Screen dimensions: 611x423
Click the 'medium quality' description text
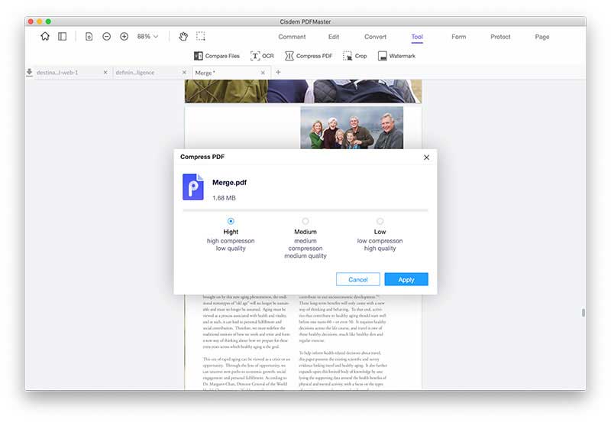click(x=305, y=256)
